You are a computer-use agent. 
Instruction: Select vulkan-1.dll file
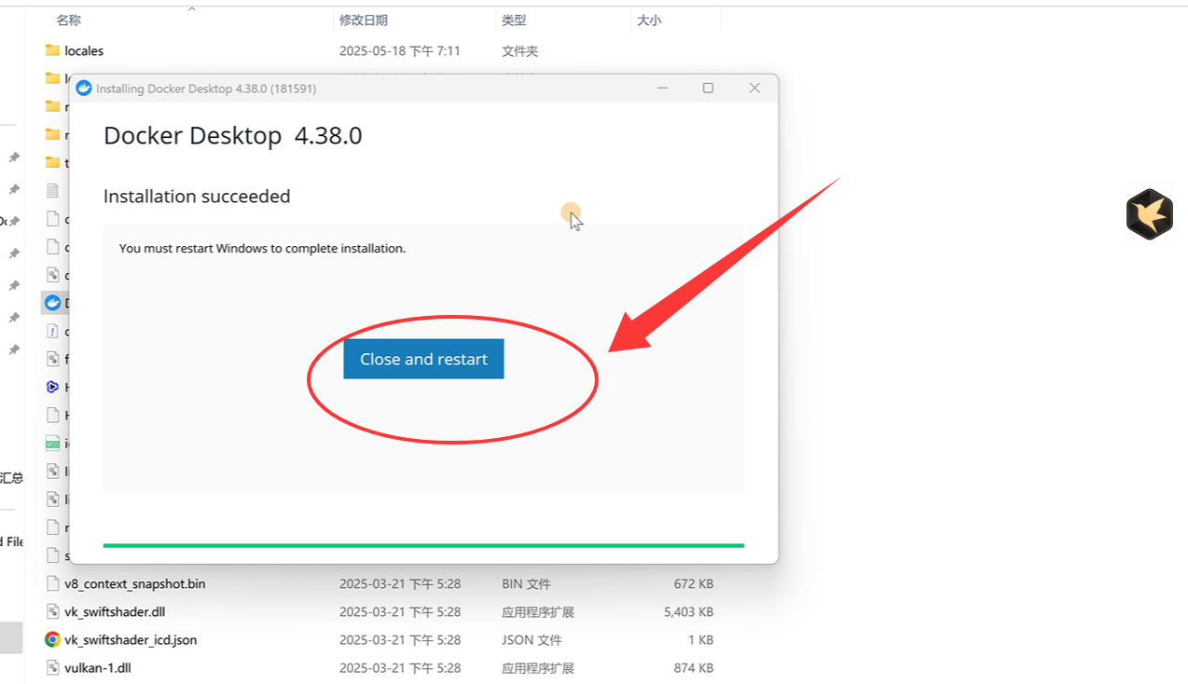click(382, 668)
